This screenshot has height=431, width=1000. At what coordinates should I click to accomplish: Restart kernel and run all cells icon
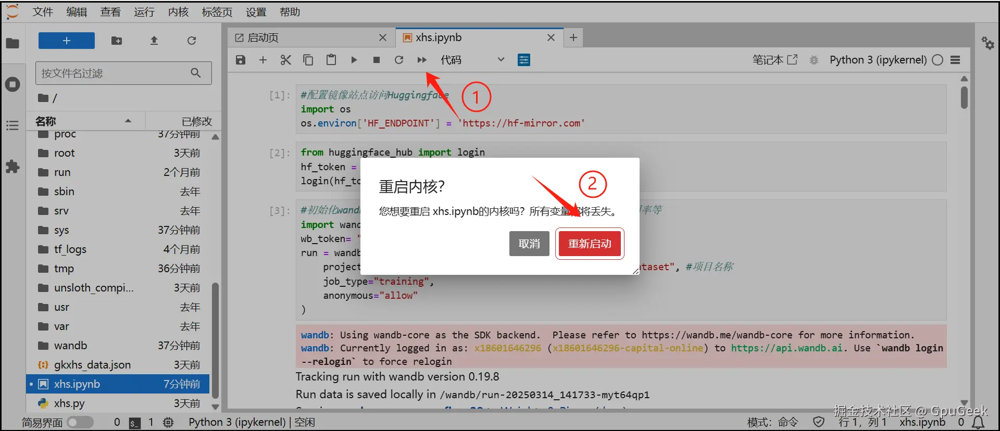pyautogui.click(x=422, y=60)
